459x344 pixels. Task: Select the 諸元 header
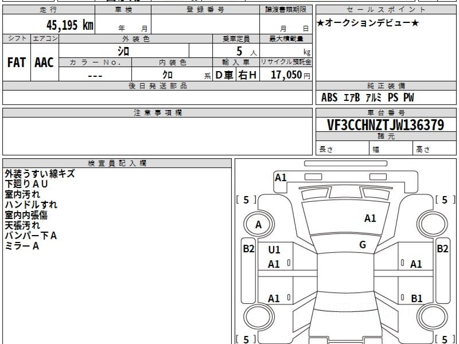[386, 136]
